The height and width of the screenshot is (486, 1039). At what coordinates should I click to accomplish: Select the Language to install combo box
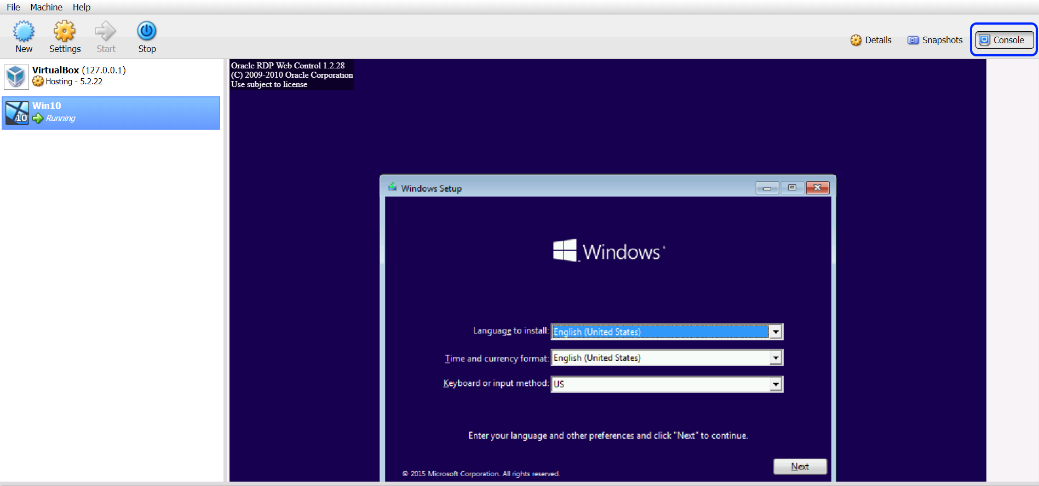667,332
